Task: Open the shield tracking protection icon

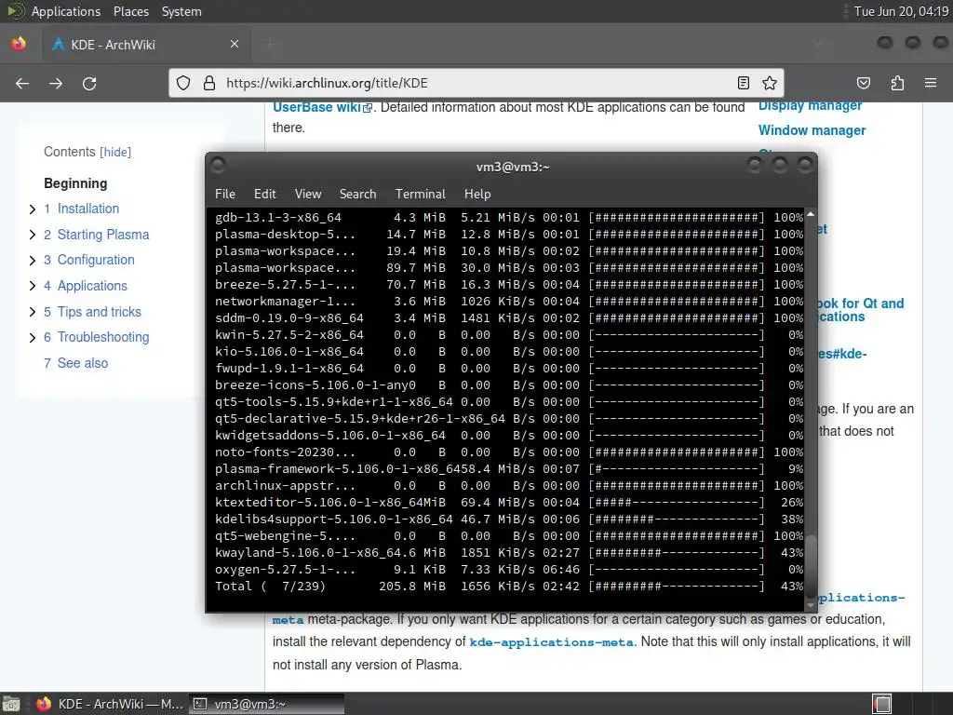Action: [x=183, y=83]
